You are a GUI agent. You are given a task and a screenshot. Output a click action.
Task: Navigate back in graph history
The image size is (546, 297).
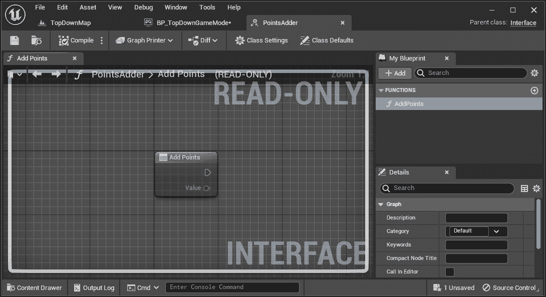click(37, 74)
